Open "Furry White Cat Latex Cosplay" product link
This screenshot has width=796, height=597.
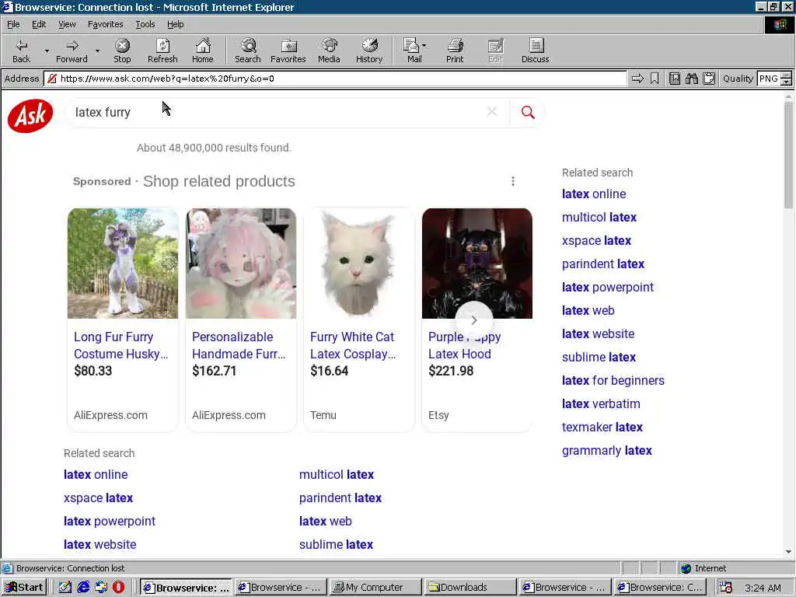pyautogui.click(x=353, y=345)
